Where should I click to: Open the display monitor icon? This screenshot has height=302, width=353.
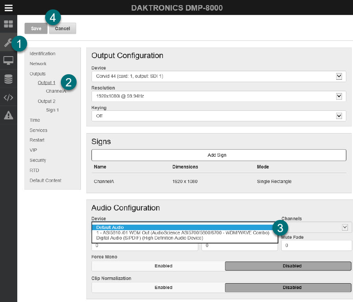coord(8,61)
